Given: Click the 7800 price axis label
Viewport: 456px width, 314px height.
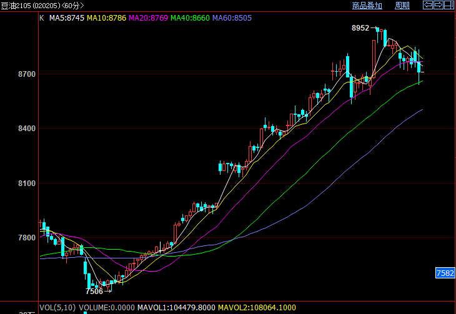Looking at the screenshot, I should (27, 238).
